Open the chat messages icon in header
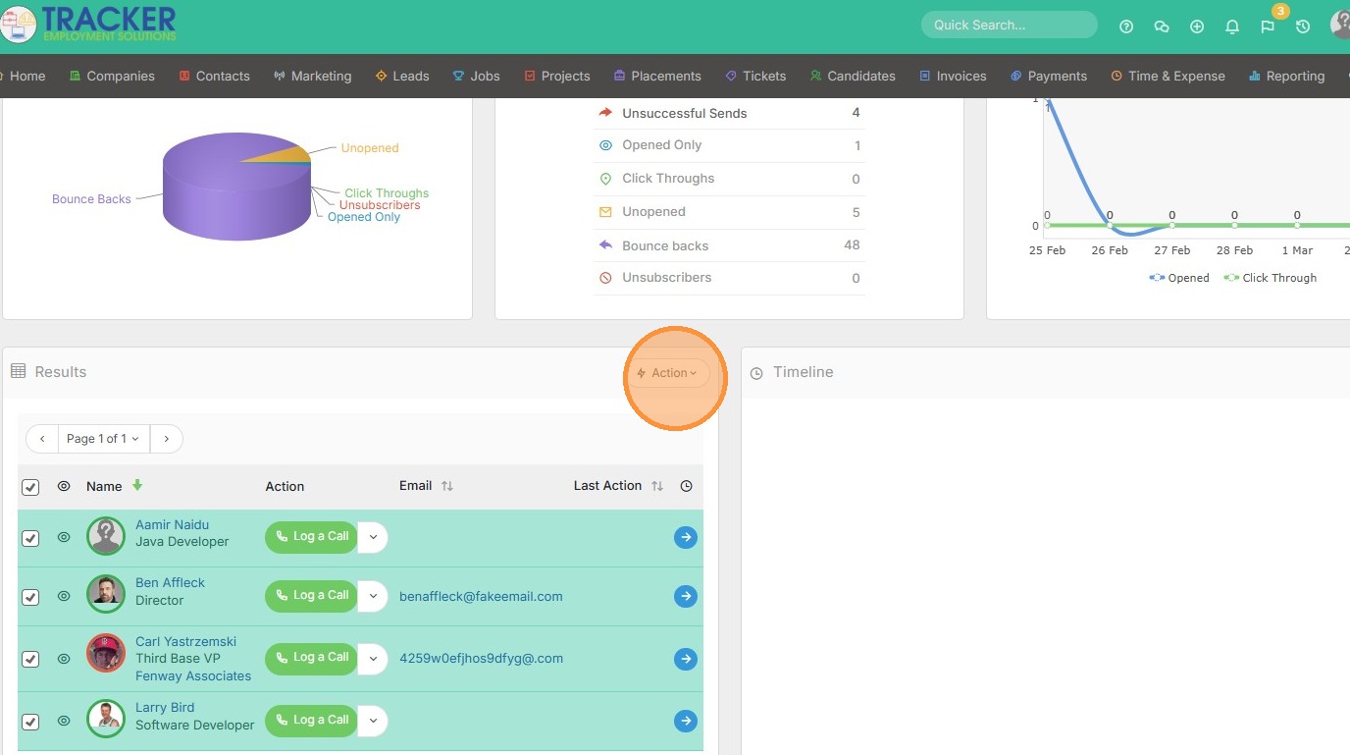The height and width of the screenshot is (755, 1350). tap(1162, 27)
